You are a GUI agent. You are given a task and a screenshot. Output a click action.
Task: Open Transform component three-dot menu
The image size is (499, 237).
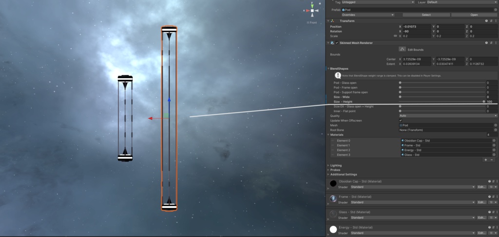[x=496, y=20]
